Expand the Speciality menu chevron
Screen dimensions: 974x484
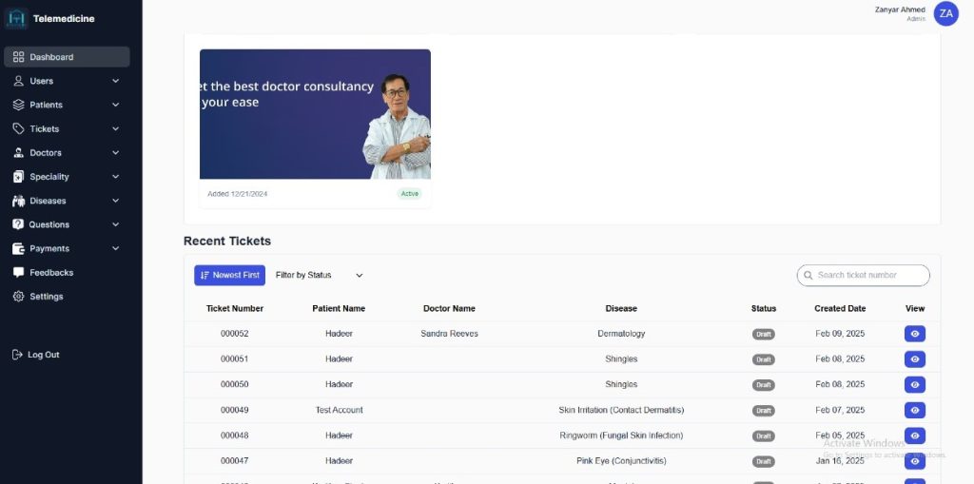pyautogui.click(x=116, y=177)
